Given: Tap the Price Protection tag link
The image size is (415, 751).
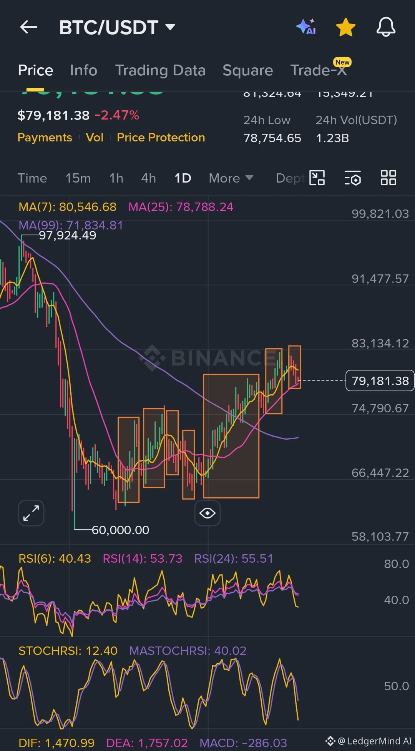Looking at the screenshot, I should click(x=161, y=138).
